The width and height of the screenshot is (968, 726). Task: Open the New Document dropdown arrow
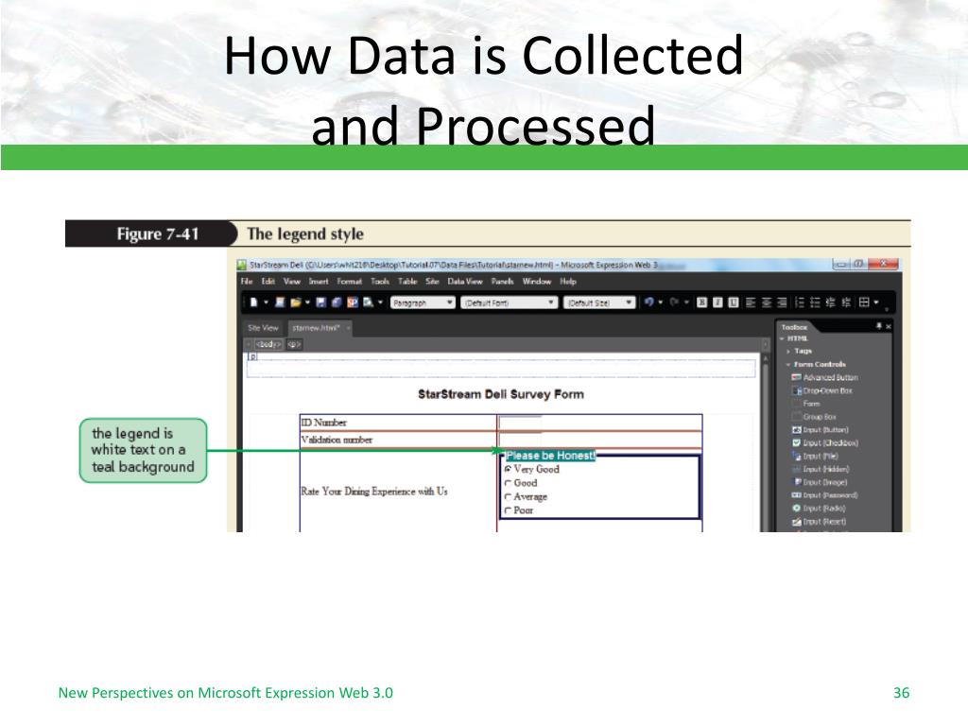tap(266, 302)
